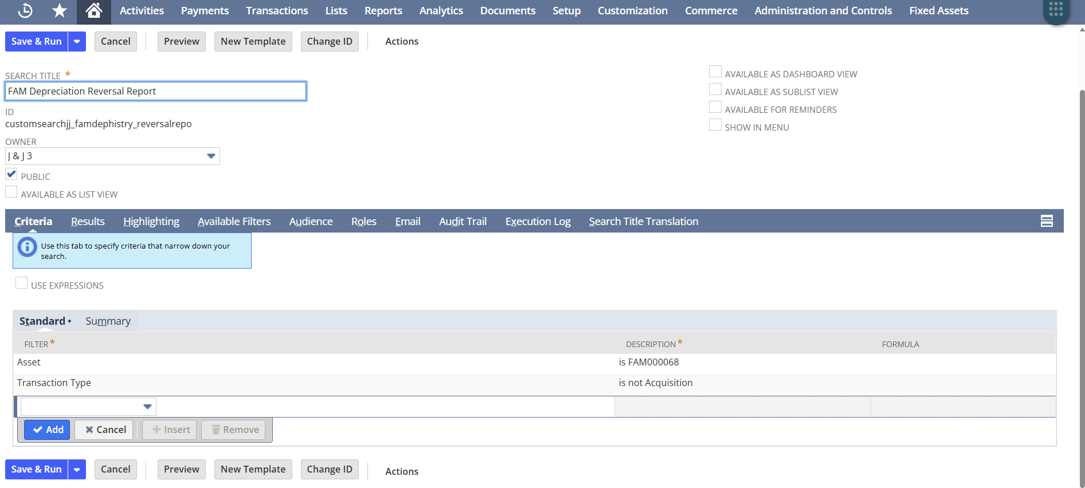Open the apps grid icon at top right

click(x=1056, y=10)
